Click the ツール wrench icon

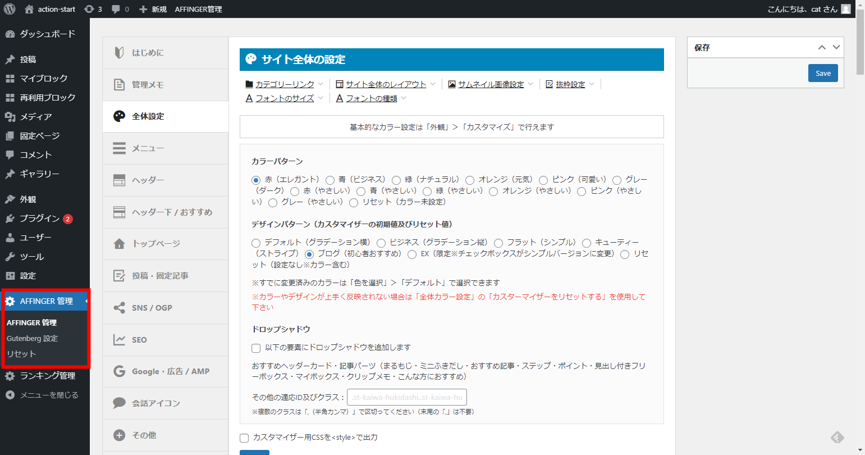click(x=10, y=256)
